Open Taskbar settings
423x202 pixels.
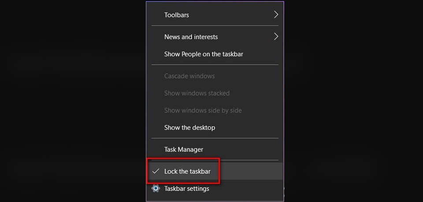pyautogui.click(x=215, y=188)
